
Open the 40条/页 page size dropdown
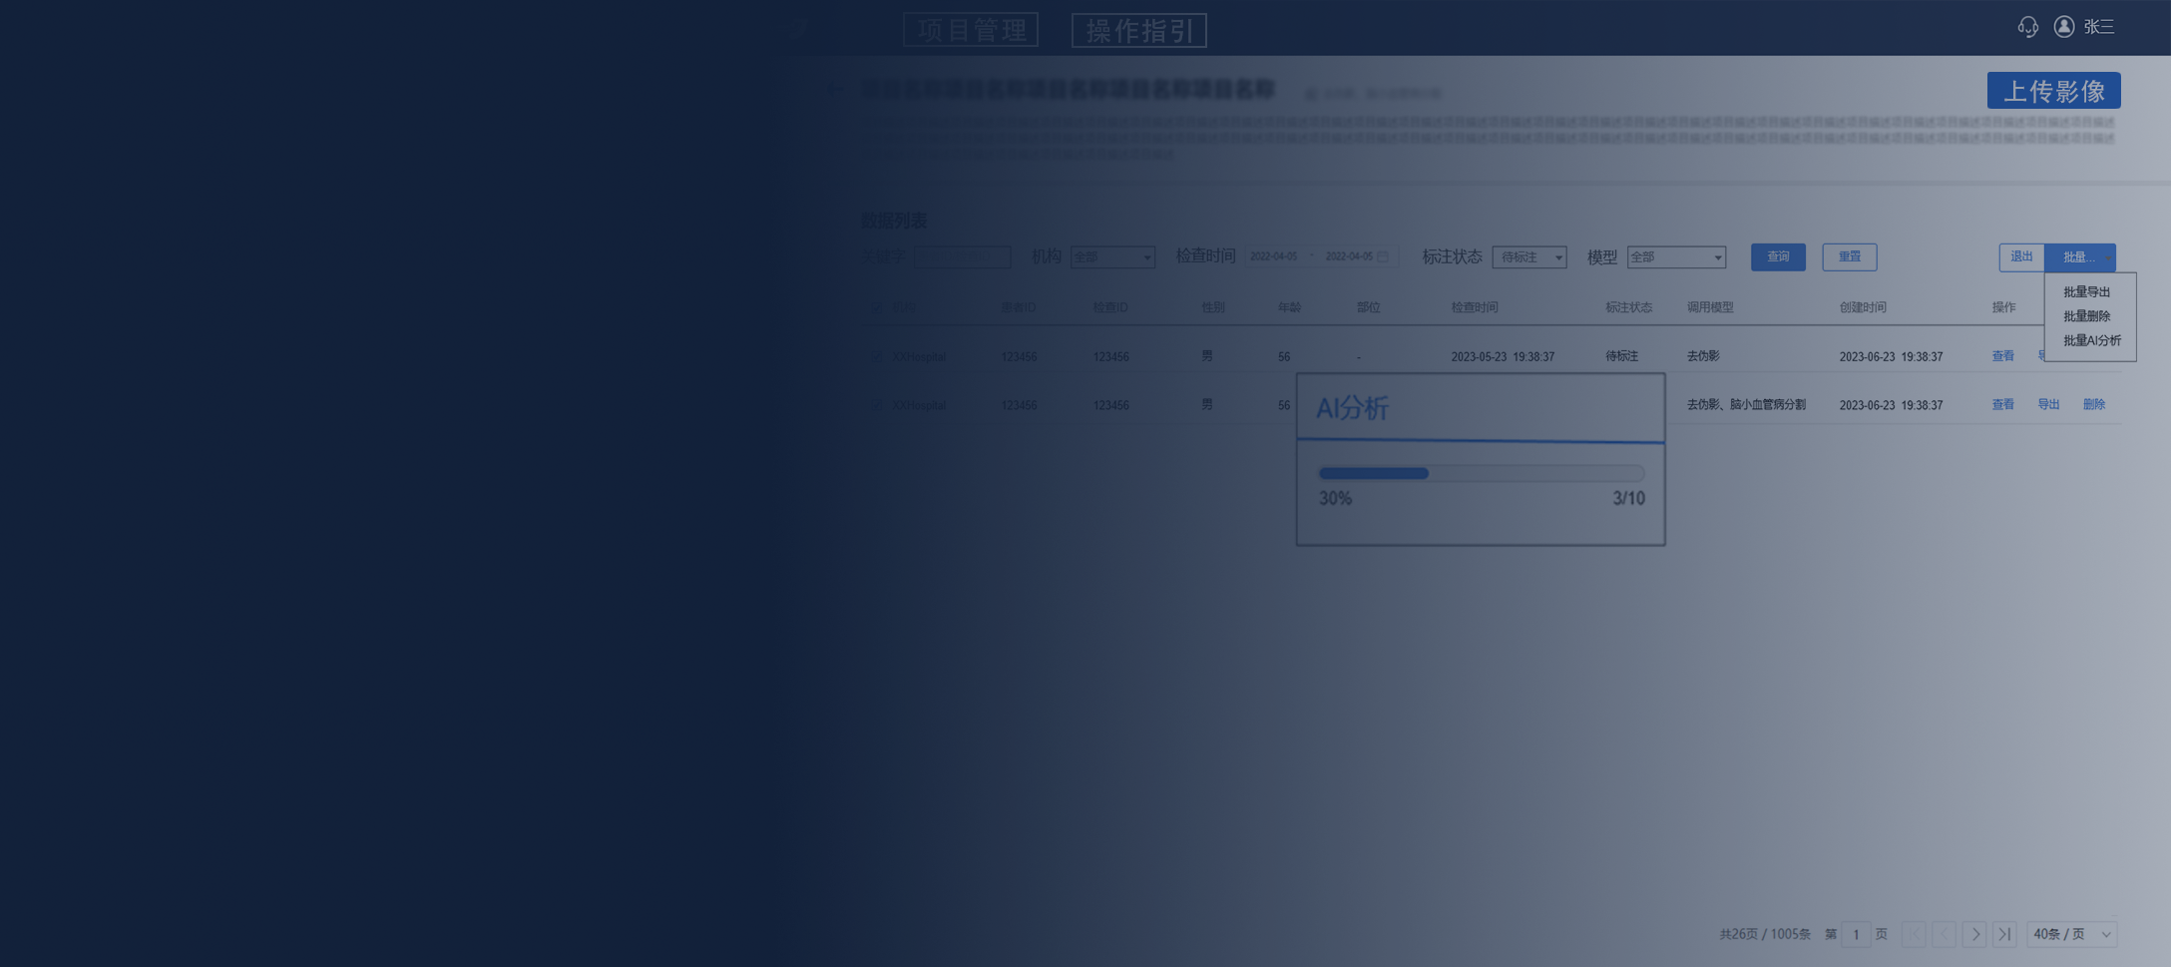[x=2072, y=934]
